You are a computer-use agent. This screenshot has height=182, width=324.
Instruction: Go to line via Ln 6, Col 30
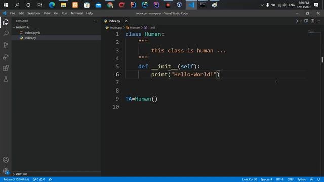point(250,179)
